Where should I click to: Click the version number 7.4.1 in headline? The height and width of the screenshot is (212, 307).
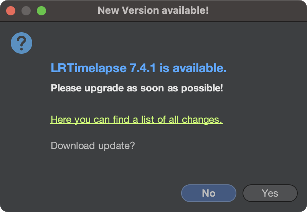(143, 68)
